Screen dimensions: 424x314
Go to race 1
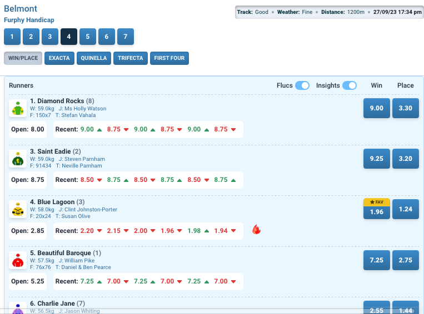[12, 37]
